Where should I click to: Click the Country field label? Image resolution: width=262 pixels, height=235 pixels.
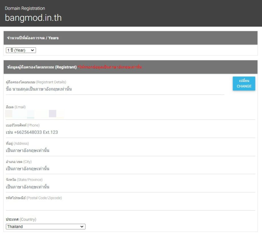[21, 219]
